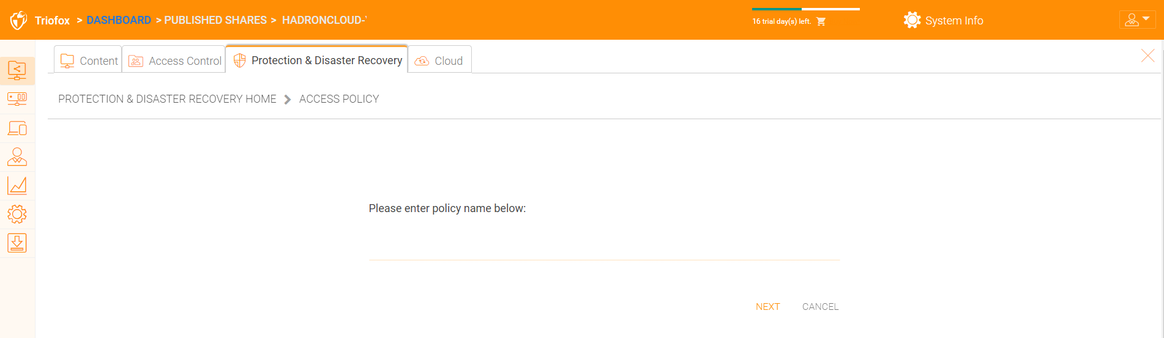Switch to the Content tab
Screen dimensions: 1164x338
(88, 60)
